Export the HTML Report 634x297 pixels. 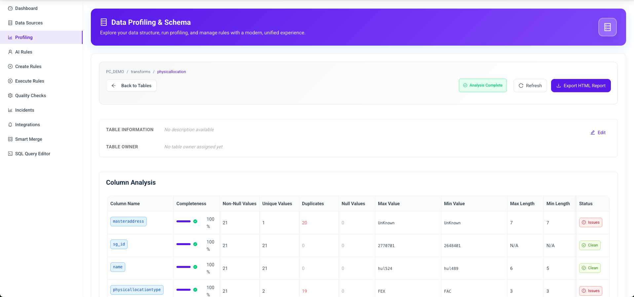coord(580,86)
